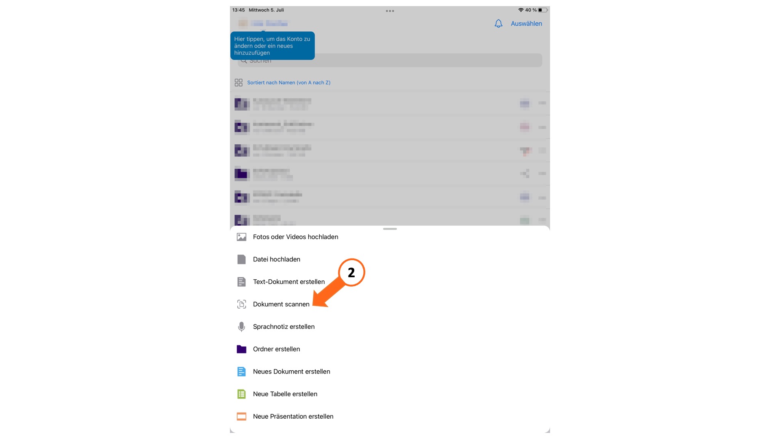Viewport: 780px width, 439px height.
Task: Tap the green spreadsheet icon
Action: [241, 394]
